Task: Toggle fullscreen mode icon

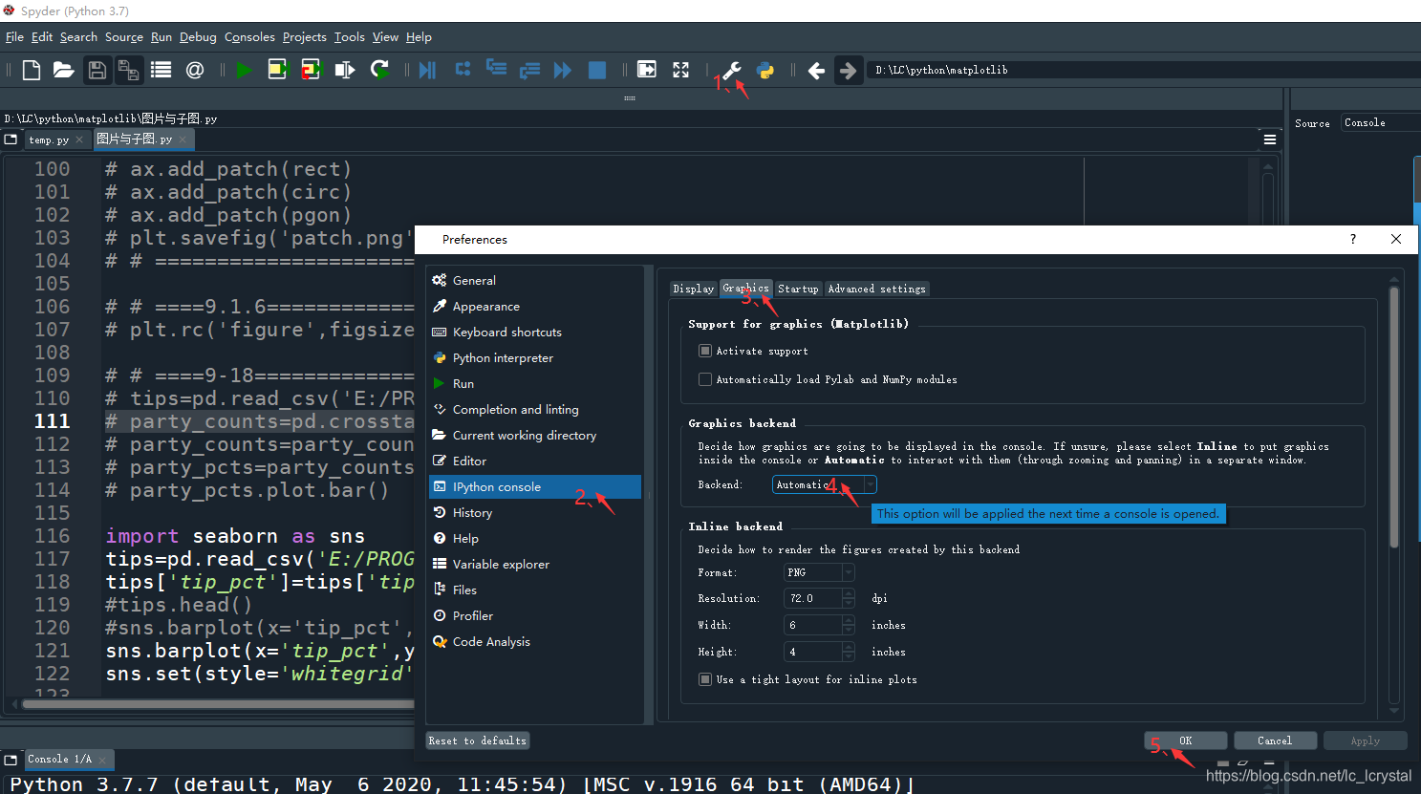Action: [x=680, y=70]
